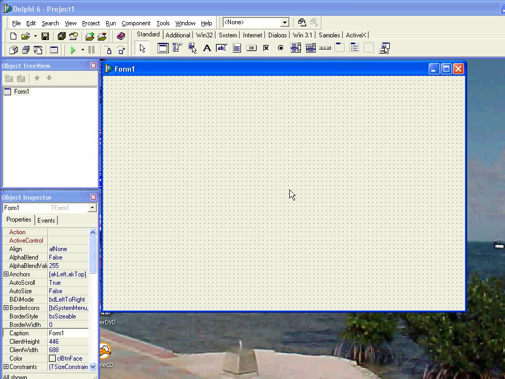Image resolution: width=505 pixels, height=379 pixels.
Task: Click the Save All icon
Action: click(x=62, y=36)
